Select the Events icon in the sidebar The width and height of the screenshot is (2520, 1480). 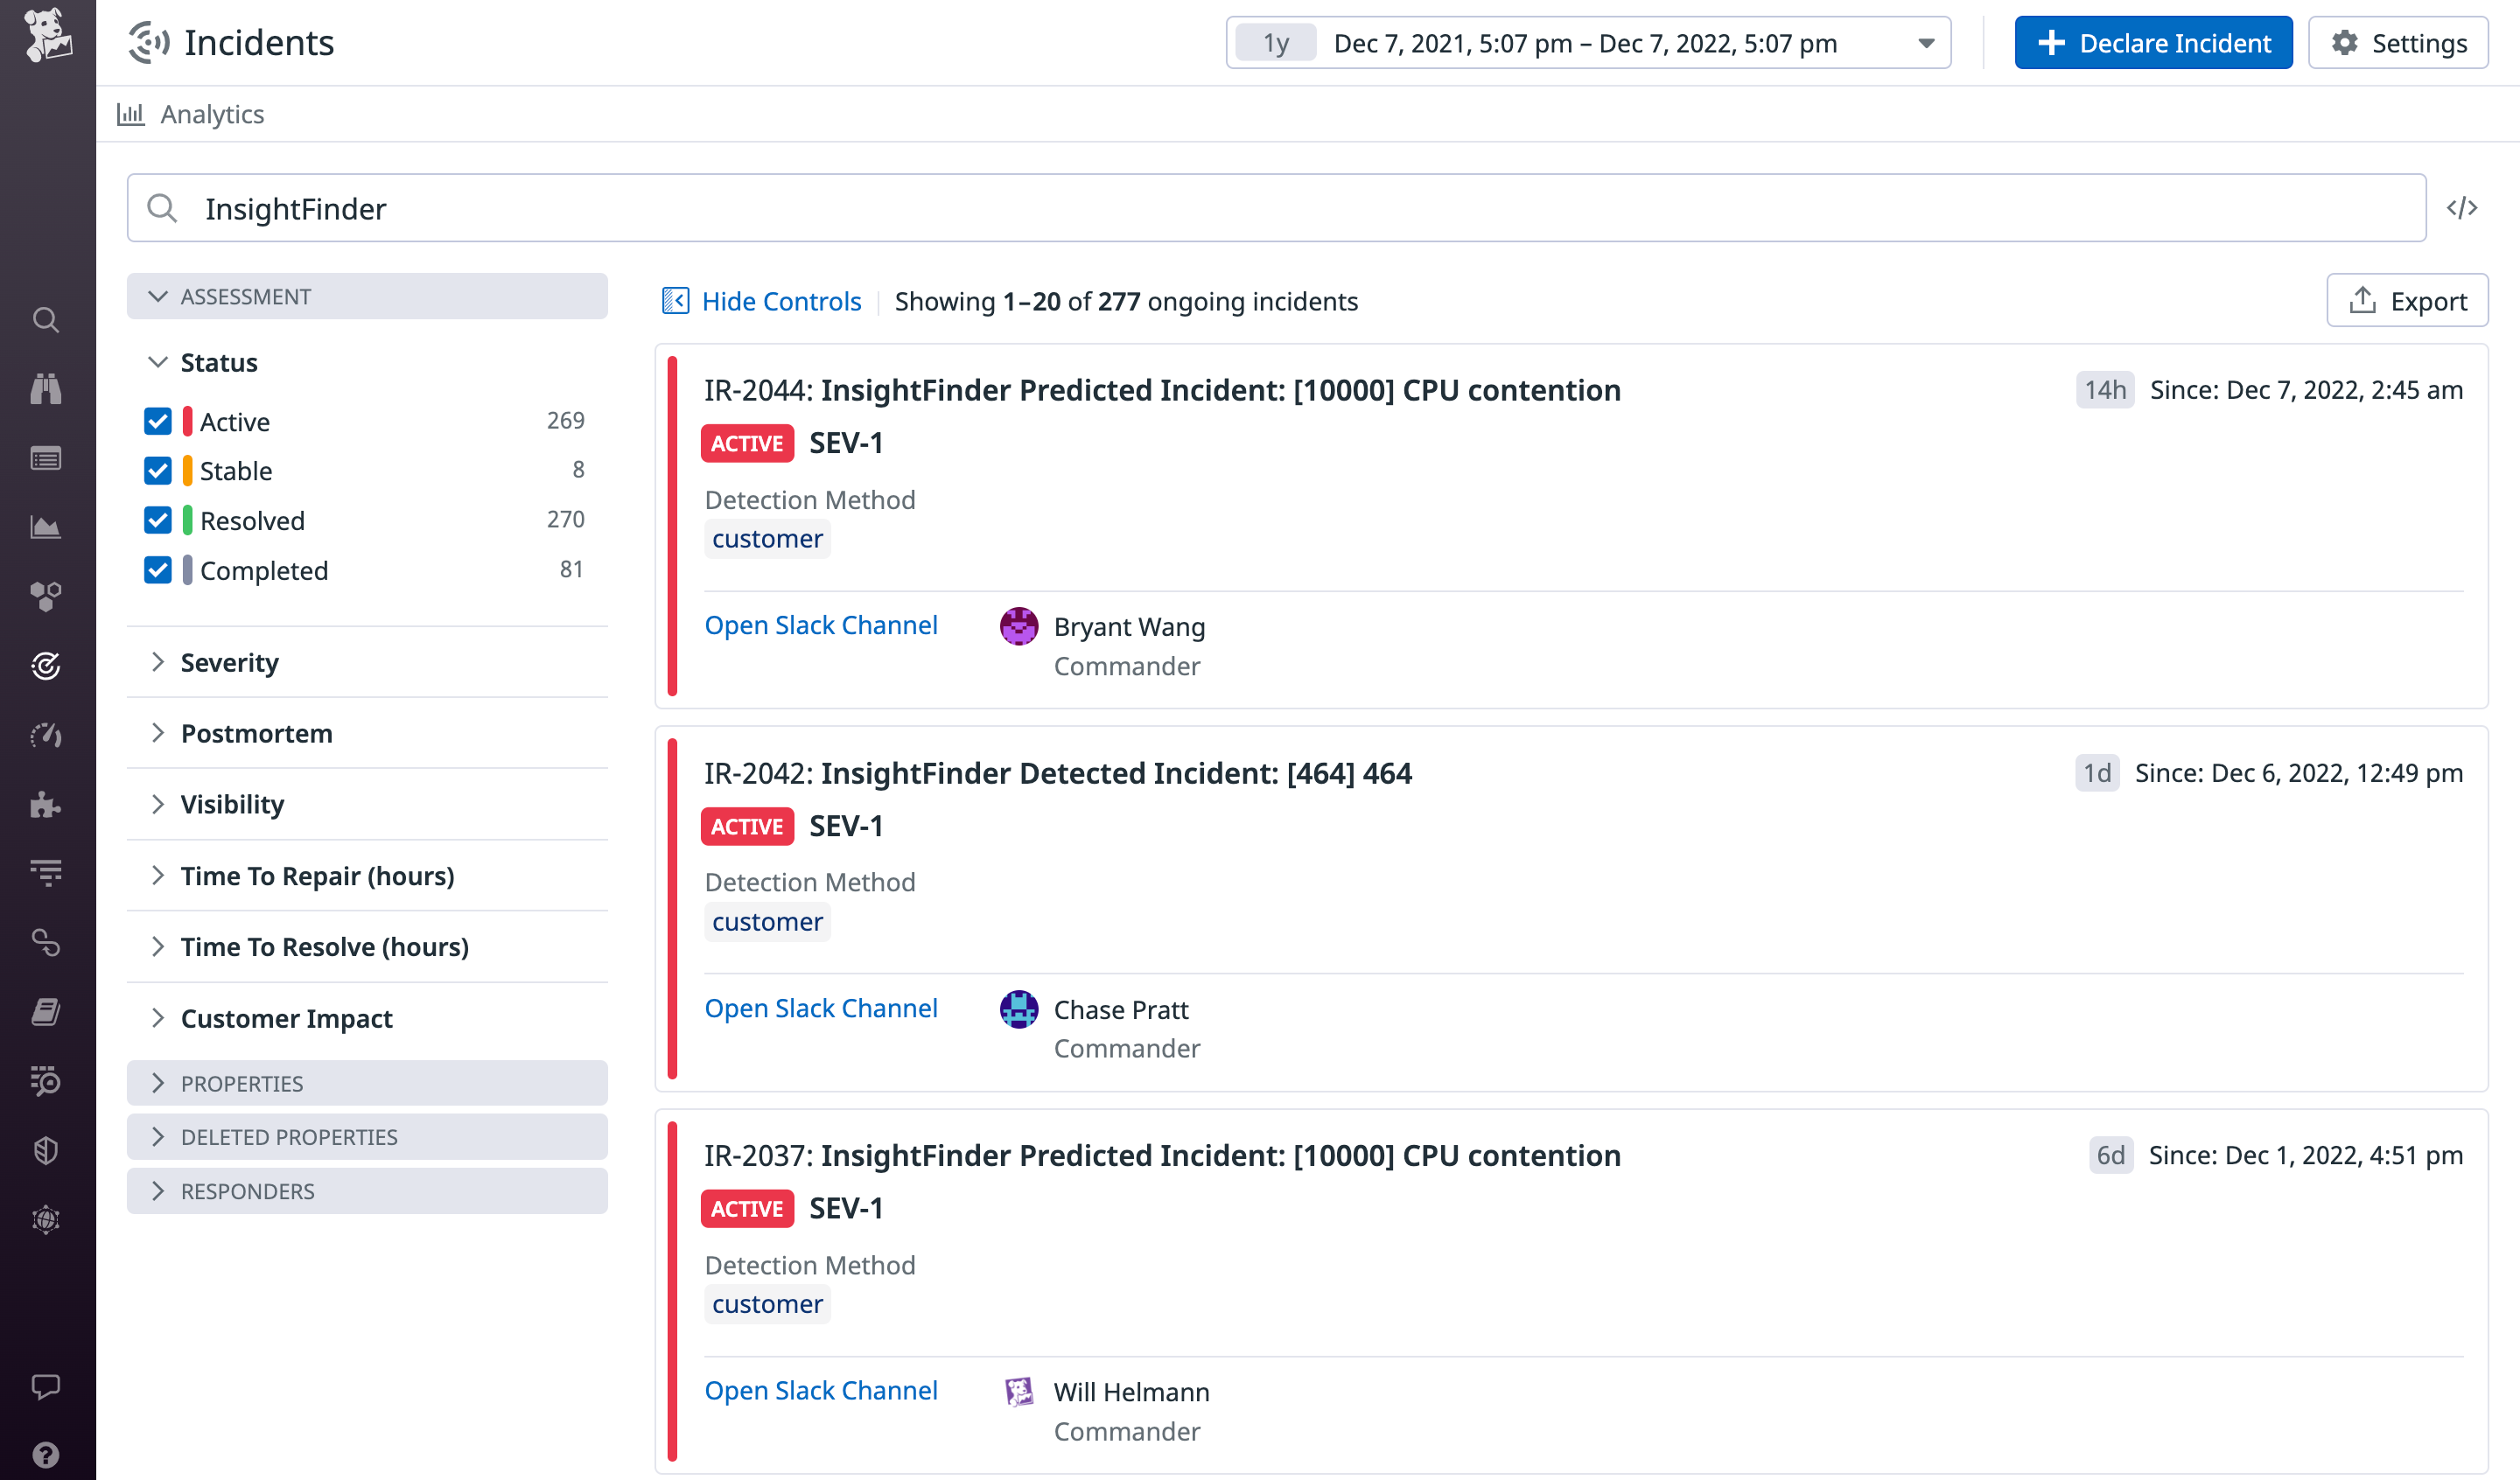pyautogui.click(x=46, y=458)
